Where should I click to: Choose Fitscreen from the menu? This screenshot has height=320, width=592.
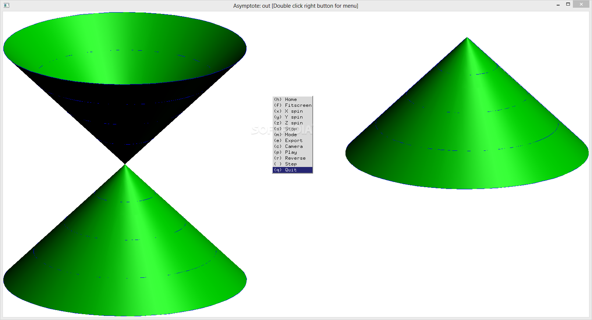coord(293,105)
